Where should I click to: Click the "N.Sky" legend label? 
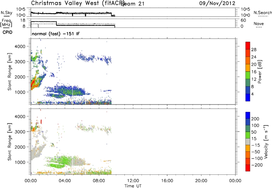tap(6, 13)
